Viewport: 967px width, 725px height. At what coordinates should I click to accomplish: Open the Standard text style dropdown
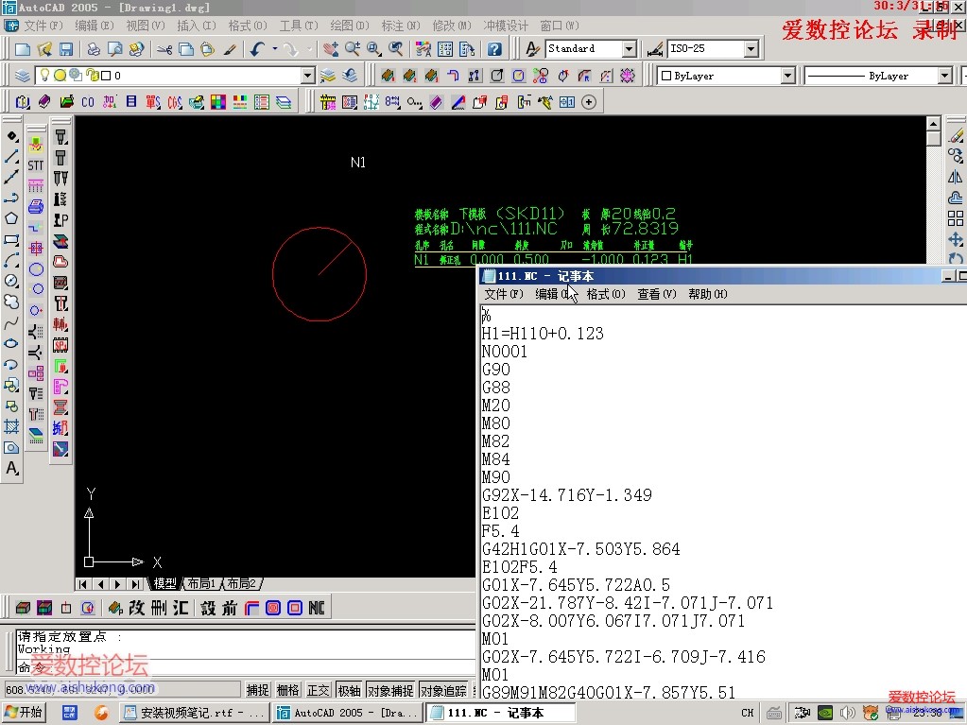pyautogui.click(x=629, y=49)
